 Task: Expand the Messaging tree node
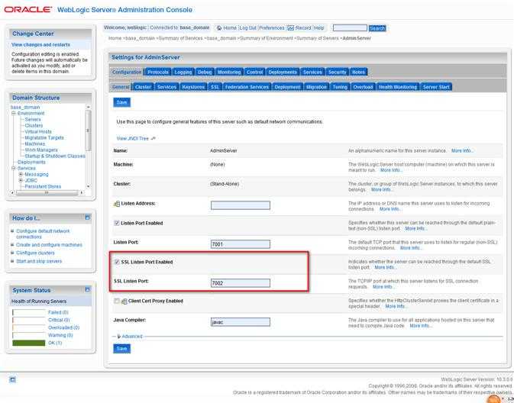pyautogui.click(x=21, y=174)
